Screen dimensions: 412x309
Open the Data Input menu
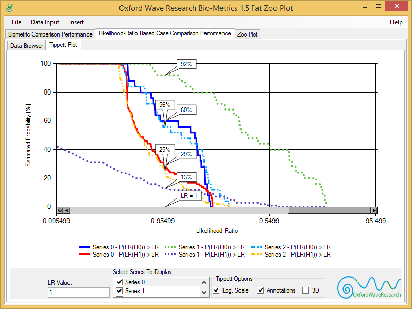point(45,22)
